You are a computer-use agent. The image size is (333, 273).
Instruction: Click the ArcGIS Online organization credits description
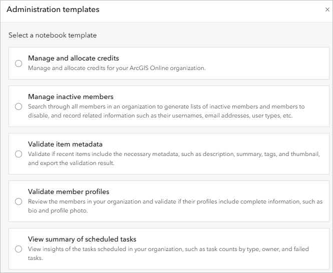(117, 68)
